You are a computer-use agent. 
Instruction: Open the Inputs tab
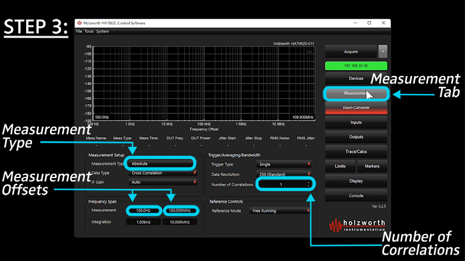pyautogui.click(x=356, y=122)
